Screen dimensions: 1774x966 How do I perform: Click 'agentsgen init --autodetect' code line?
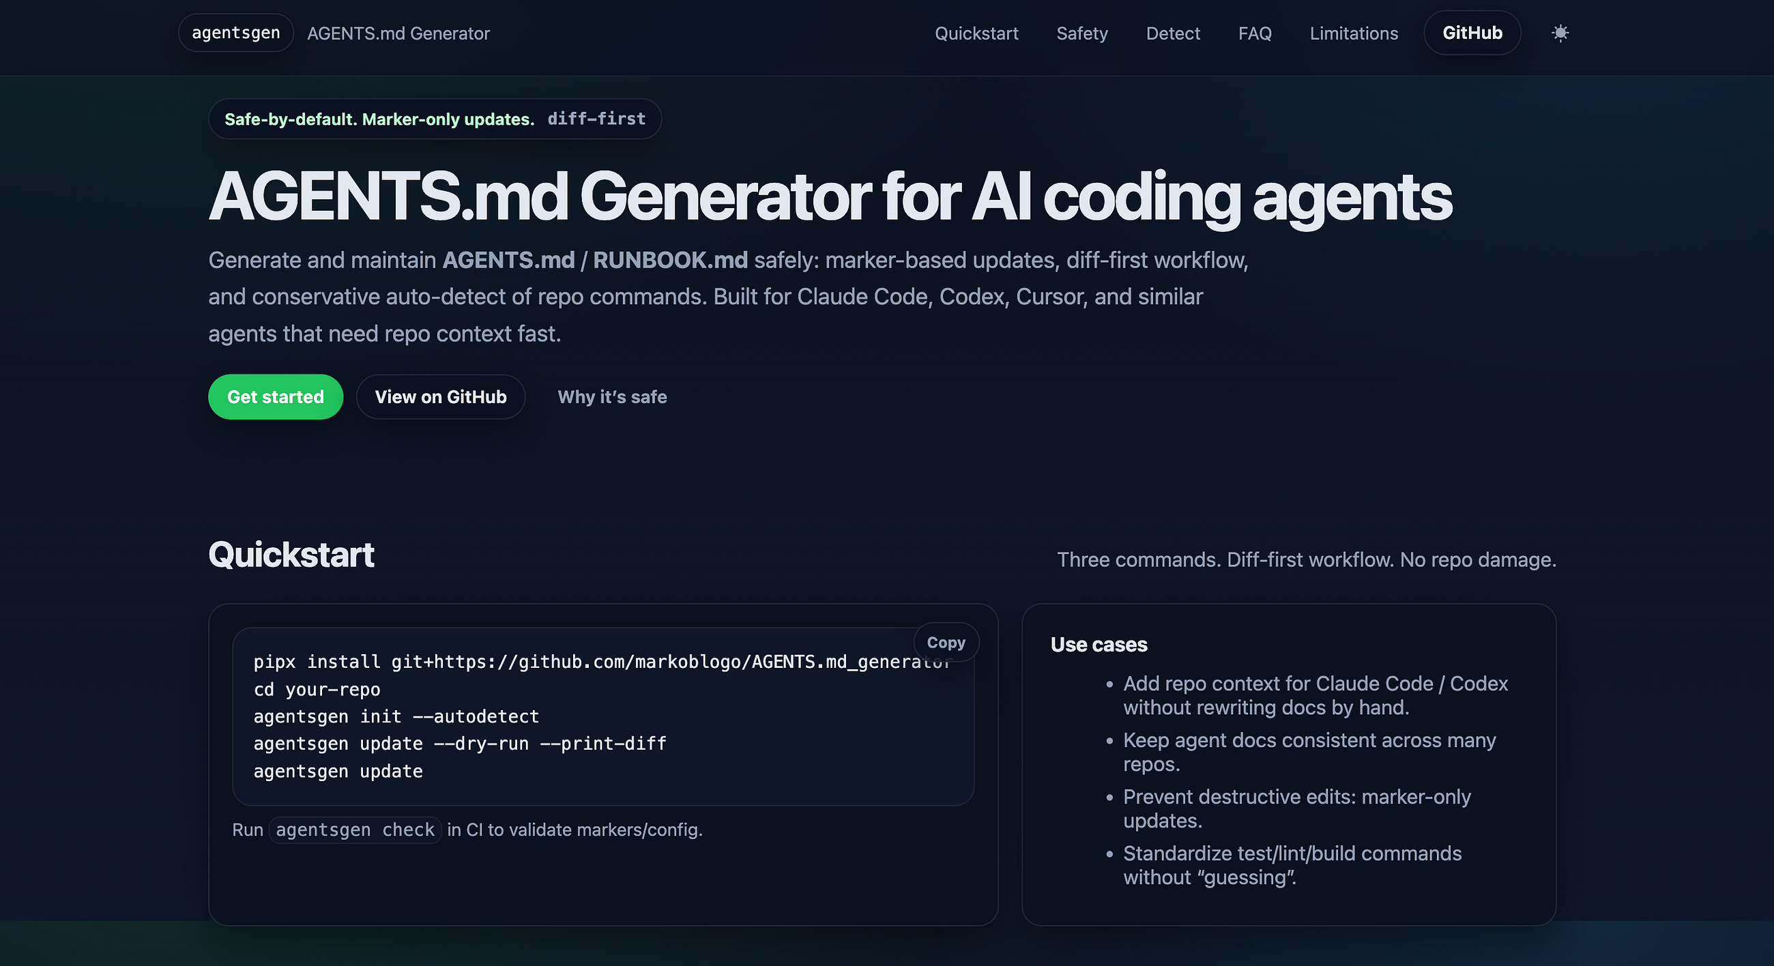(396, 716)
